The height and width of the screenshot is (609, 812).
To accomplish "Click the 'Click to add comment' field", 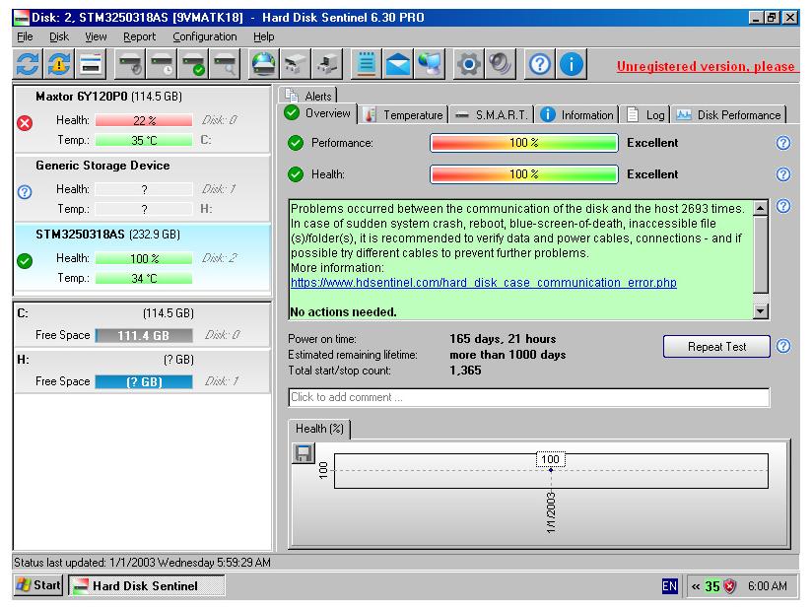I will coord(528,397).
